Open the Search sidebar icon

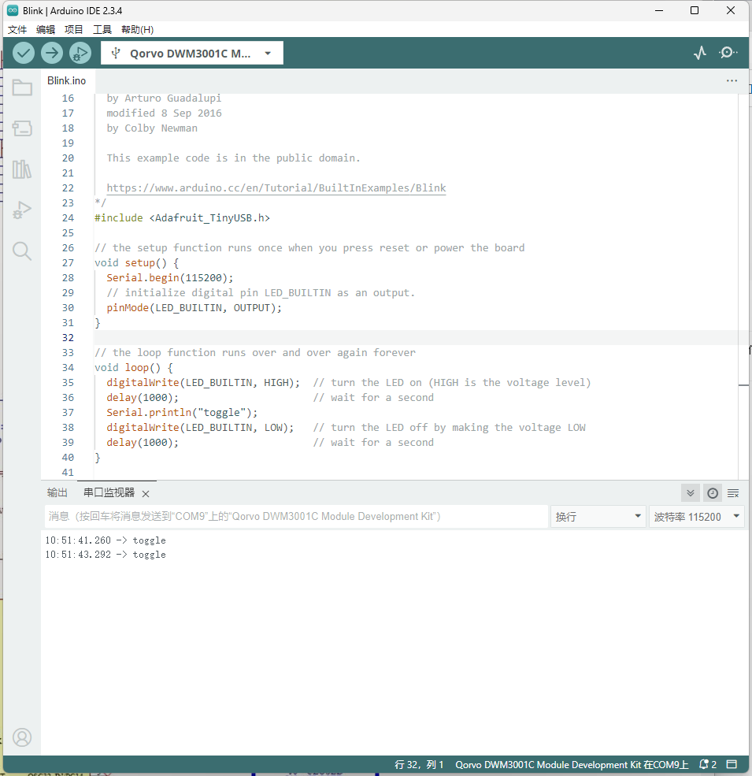point(22,251)
